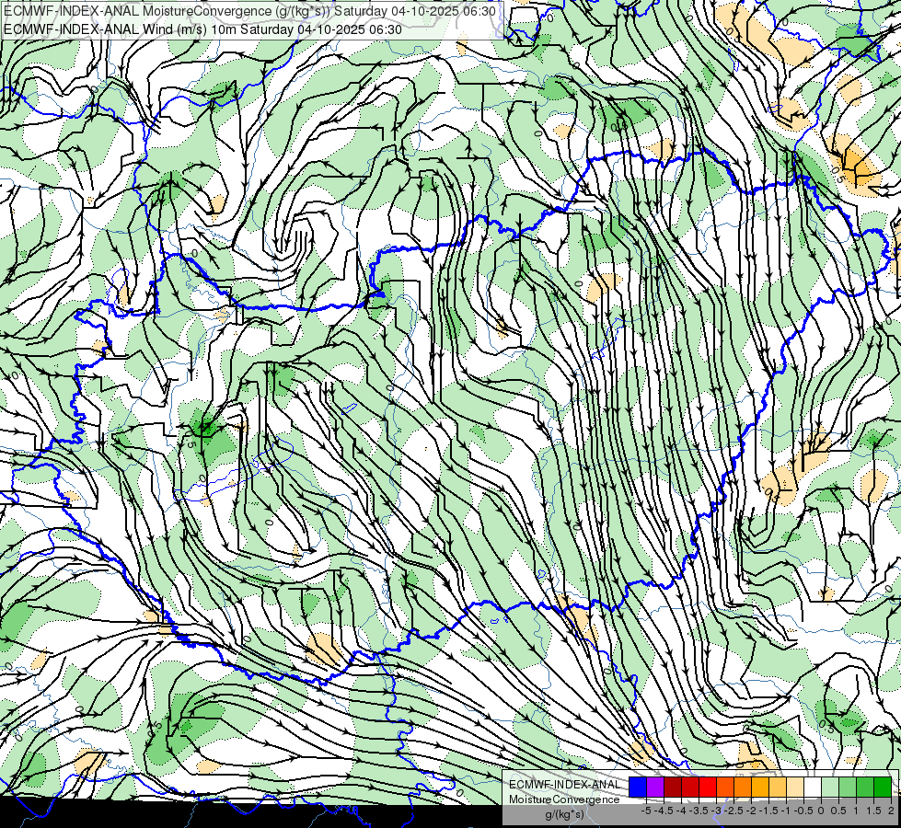Select the purple legend color swatch
The width and height of the screenshot is (901, 828).
click(x=655, y=787)
